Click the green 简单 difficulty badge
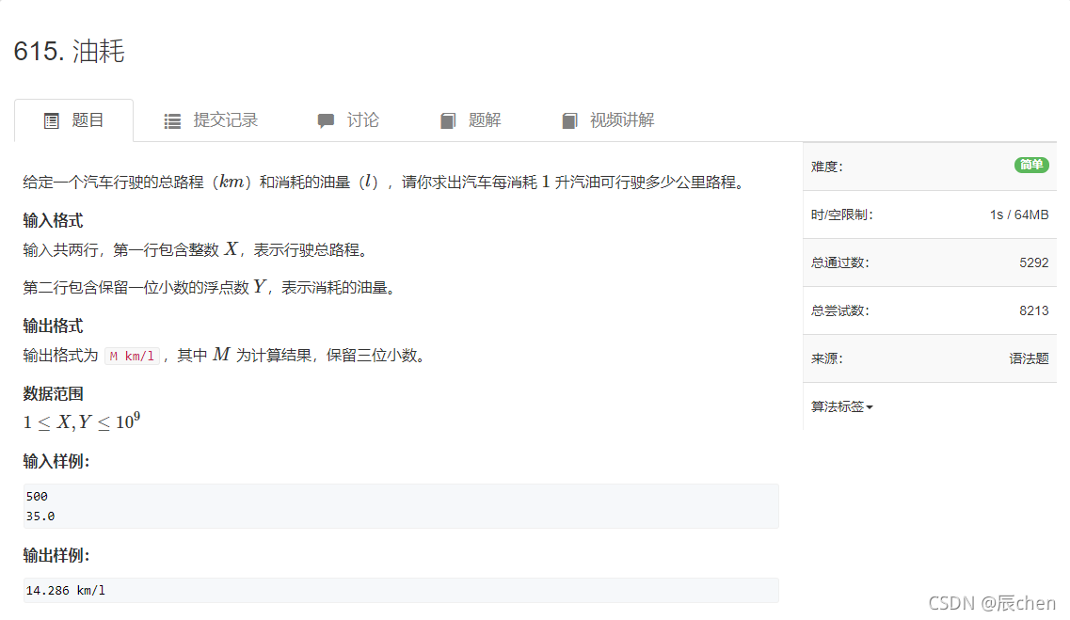Image resolution: width=1070 pixels, height=620 pixels. [1031, 165]
